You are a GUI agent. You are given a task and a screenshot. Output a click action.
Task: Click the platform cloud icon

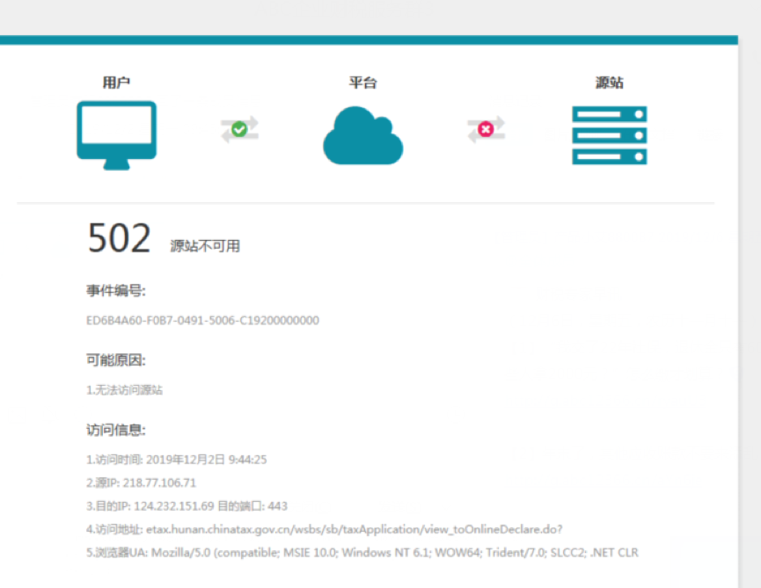363,135
